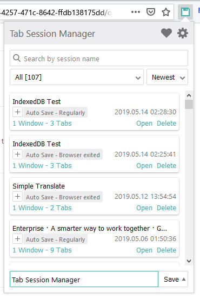This screenshot has height=298, width=200.
Task: Open the page actions three-dot menu
Action: click(136, 12)
